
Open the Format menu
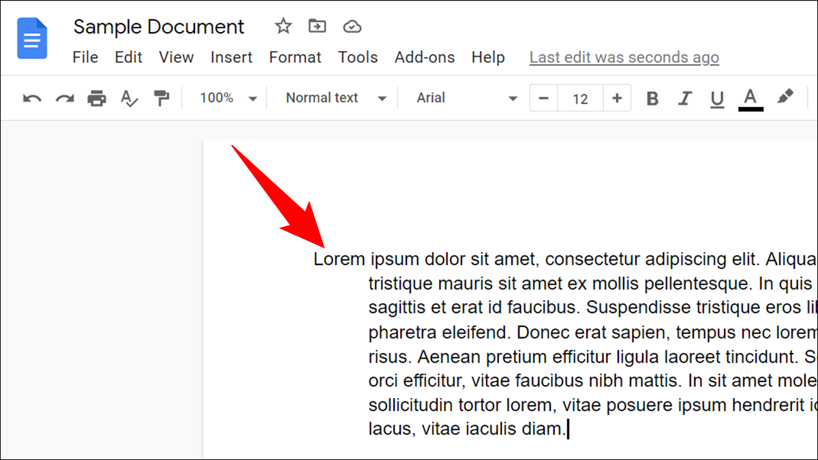click(x=295, y=57)
